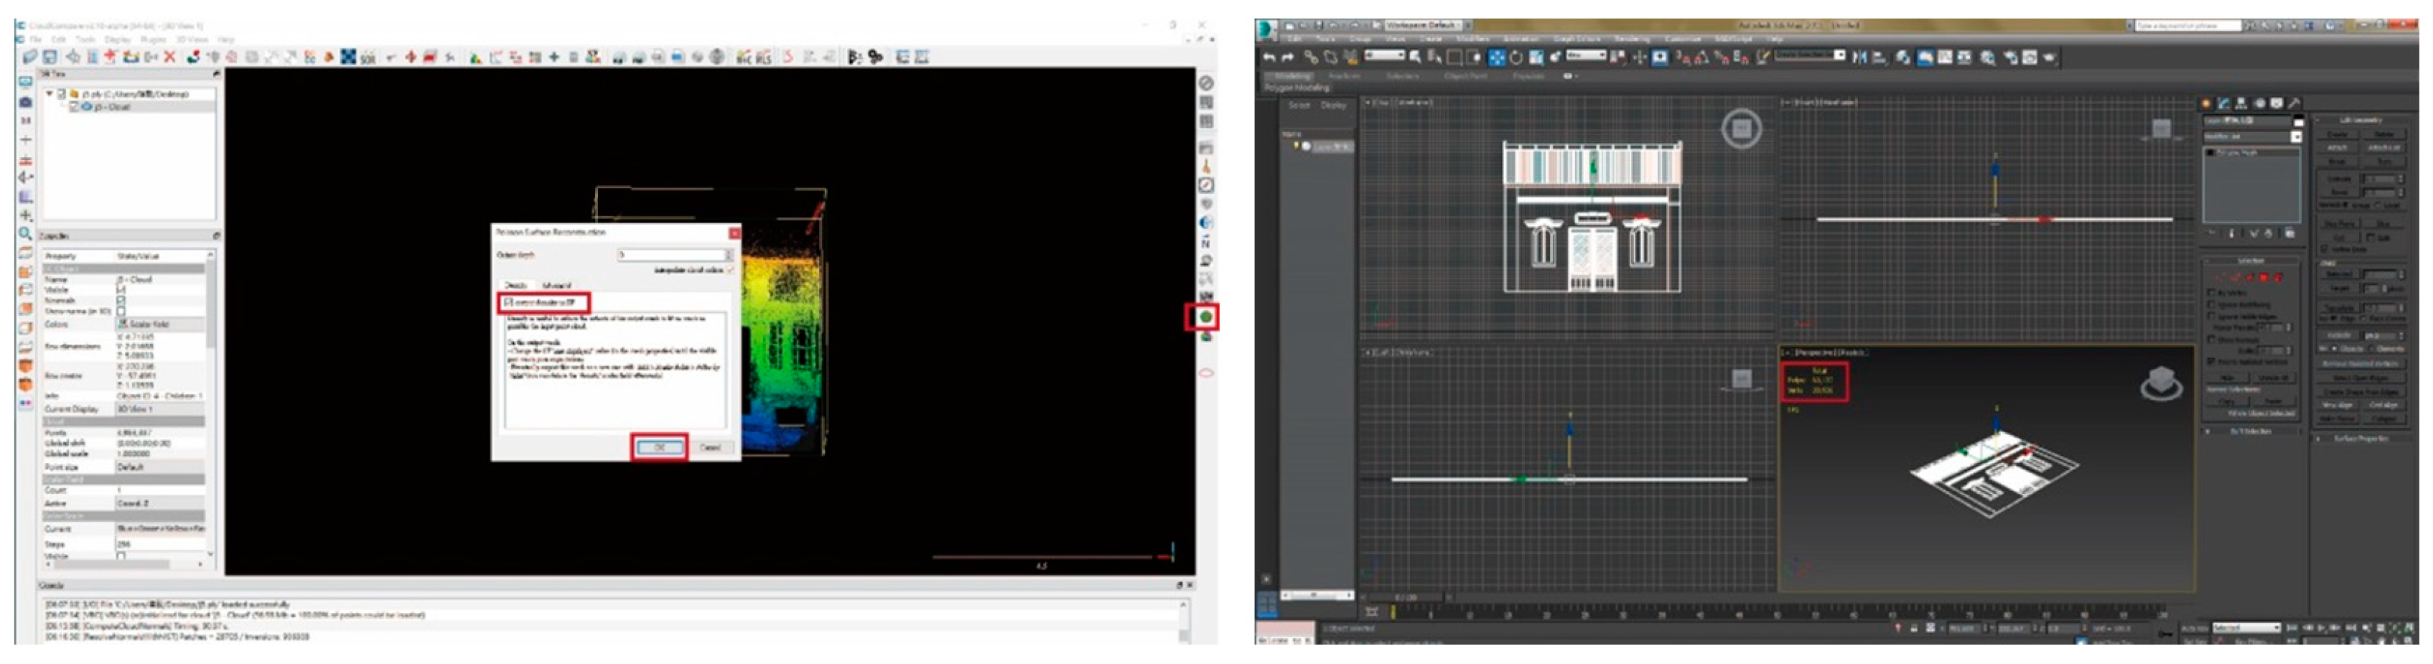Click the red X delete icon in CloudCompare

(x=170, y=57)
